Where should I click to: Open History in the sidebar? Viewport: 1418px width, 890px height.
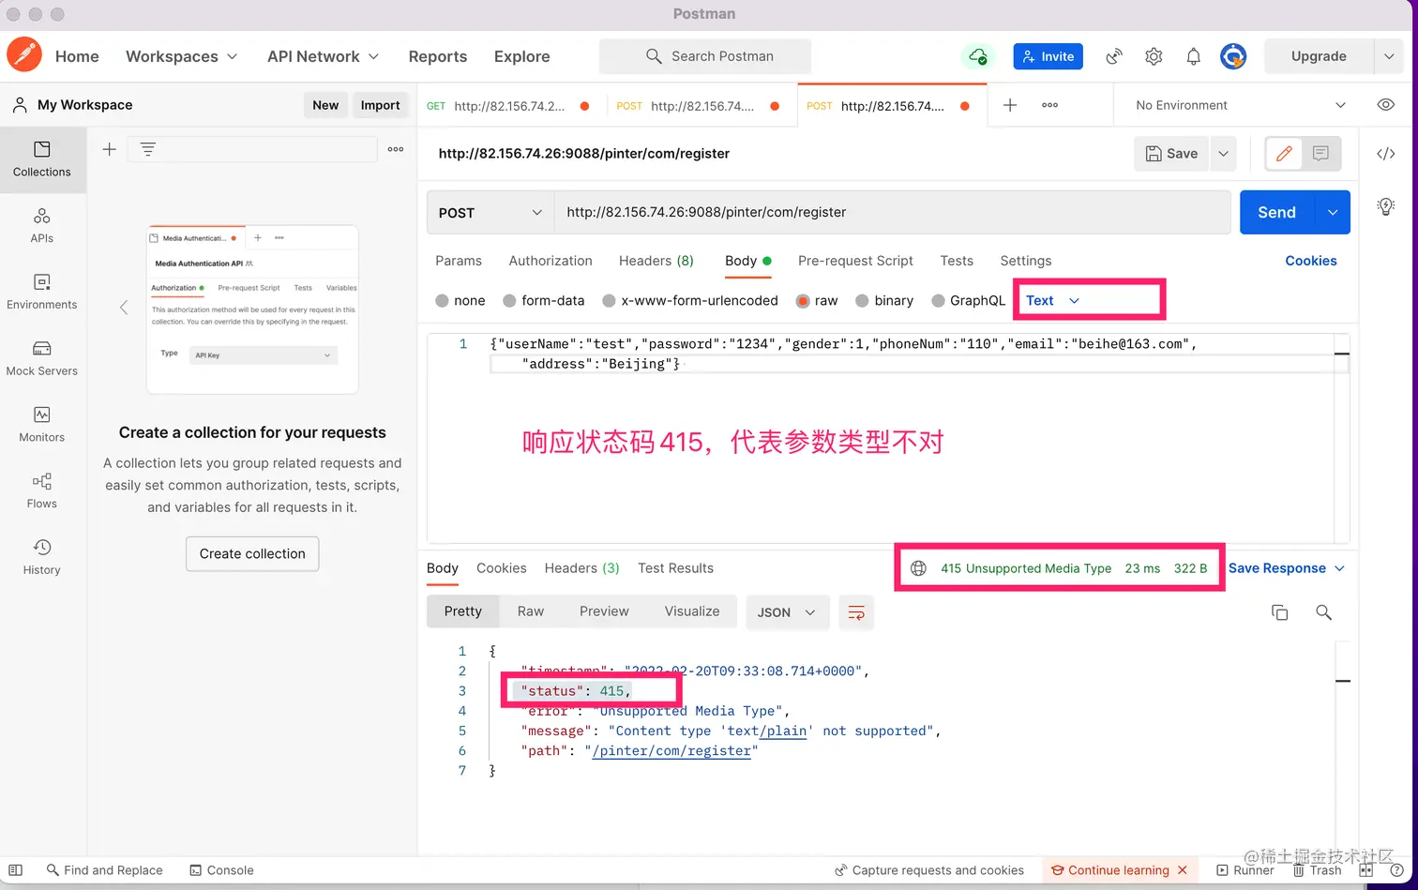tap(42, 558)
